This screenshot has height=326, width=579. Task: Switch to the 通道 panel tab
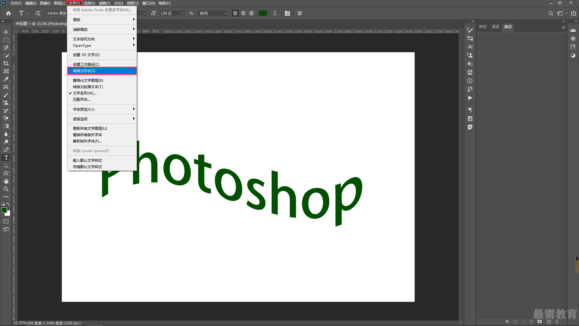495,27
